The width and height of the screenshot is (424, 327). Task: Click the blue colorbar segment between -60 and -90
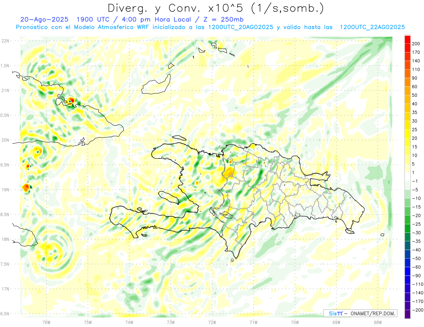tap(408, 271)
